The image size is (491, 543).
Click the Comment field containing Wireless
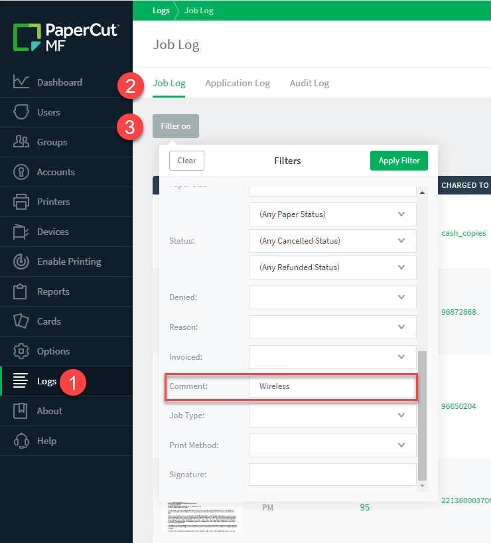click(x=332, y=386)
